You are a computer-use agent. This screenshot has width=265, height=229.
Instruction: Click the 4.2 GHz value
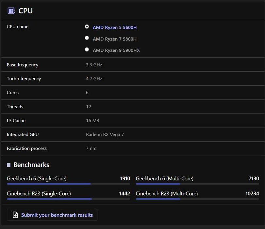94,79
